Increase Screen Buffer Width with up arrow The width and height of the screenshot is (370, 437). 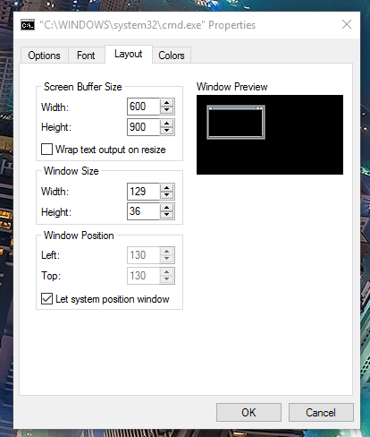click(x=166, y=103)
